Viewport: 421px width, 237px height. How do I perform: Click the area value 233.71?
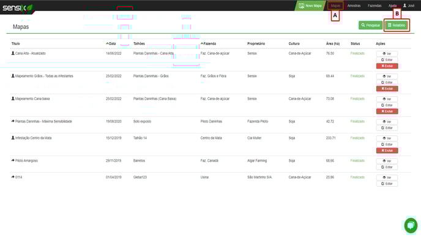click(x=330, y=138)
